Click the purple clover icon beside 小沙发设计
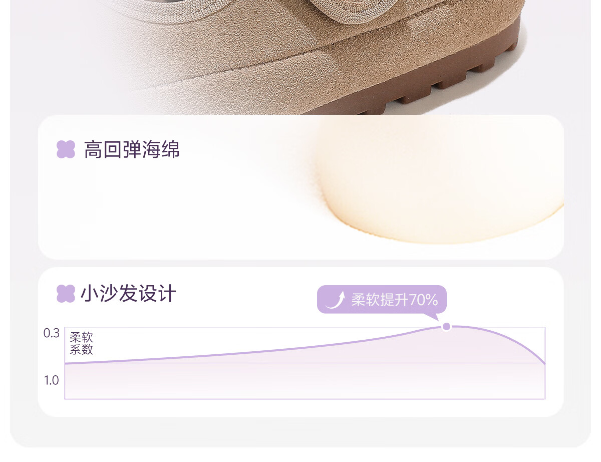 point(66,294)
